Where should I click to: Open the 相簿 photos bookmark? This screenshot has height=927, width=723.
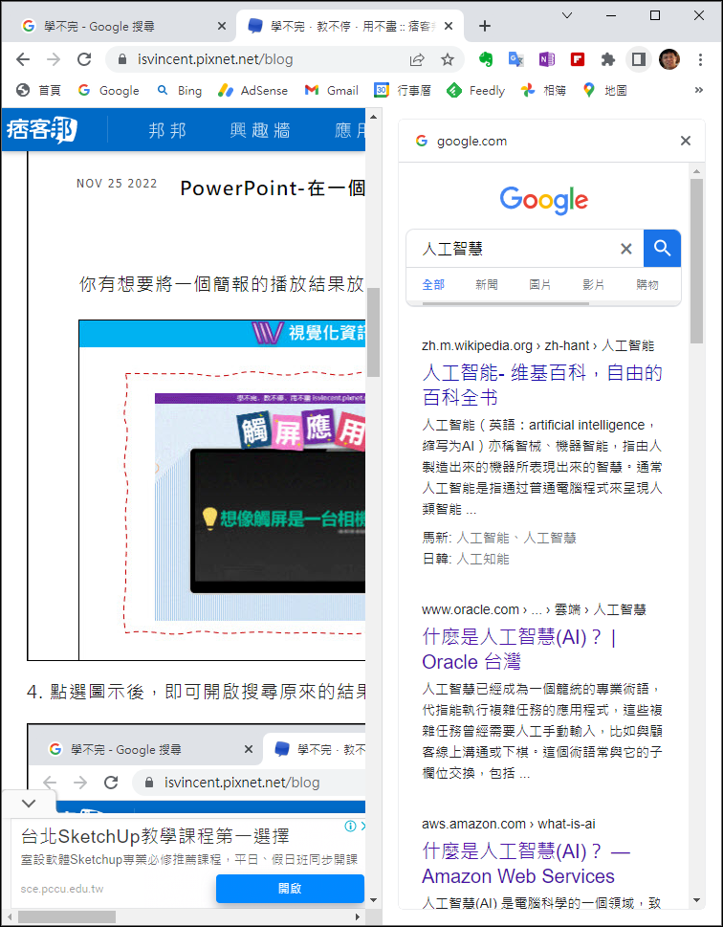[x=543, y=91]
